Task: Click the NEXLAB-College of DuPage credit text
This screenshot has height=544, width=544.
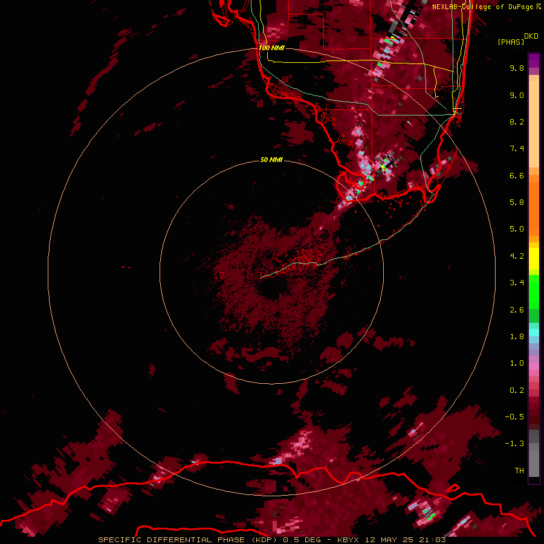Action: 482,7
